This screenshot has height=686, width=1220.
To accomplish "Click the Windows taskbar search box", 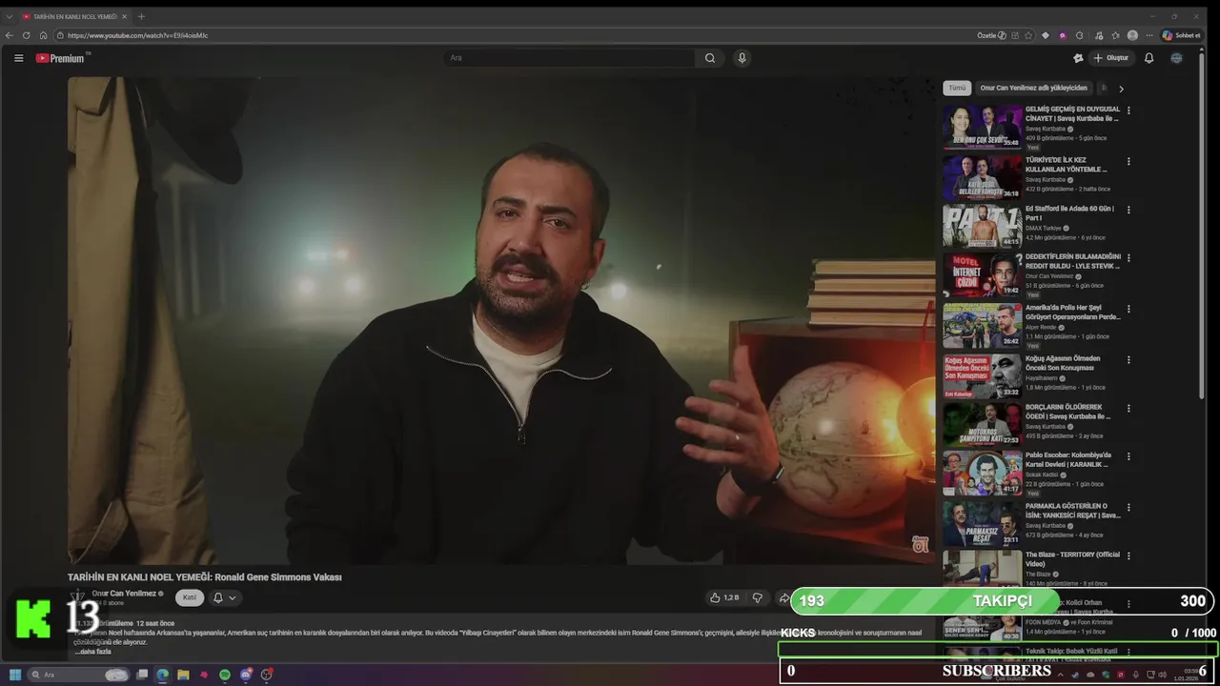I will point(79,675).
